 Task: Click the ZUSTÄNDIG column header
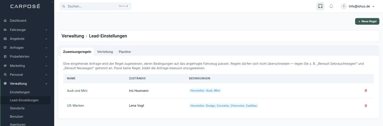pyautogui.click(x=137, y=78)
